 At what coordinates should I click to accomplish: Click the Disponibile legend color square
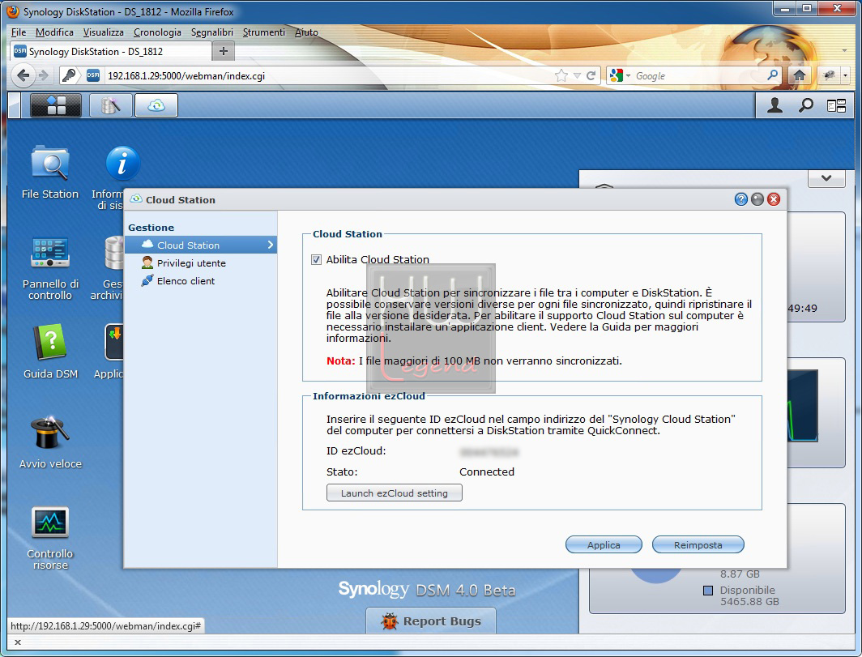point(708,591)
